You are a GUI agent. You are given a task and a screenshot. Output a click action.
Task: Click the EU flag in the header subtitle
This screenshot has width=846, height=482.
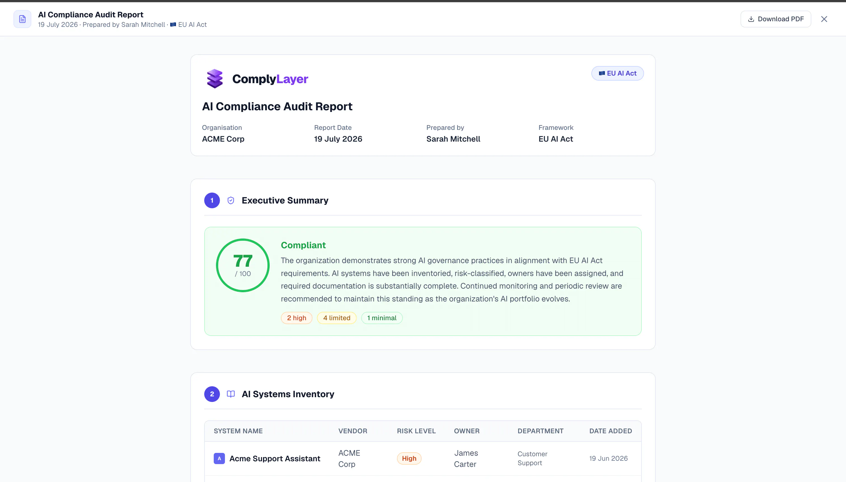coord(173,25)
